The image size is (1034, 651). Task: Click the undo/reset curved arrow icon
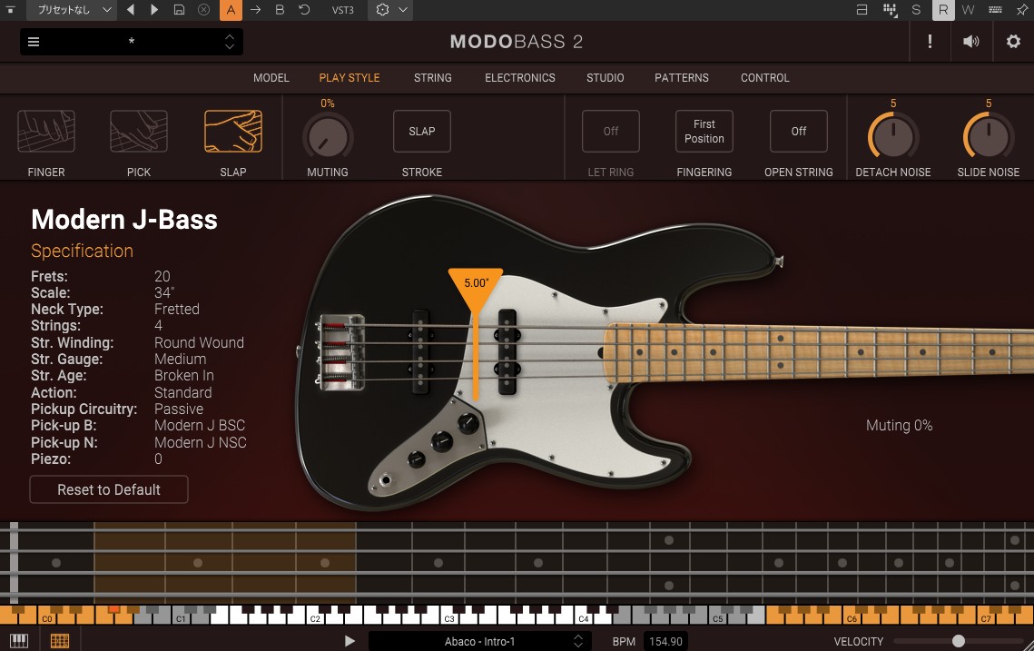tap(304, 10)
